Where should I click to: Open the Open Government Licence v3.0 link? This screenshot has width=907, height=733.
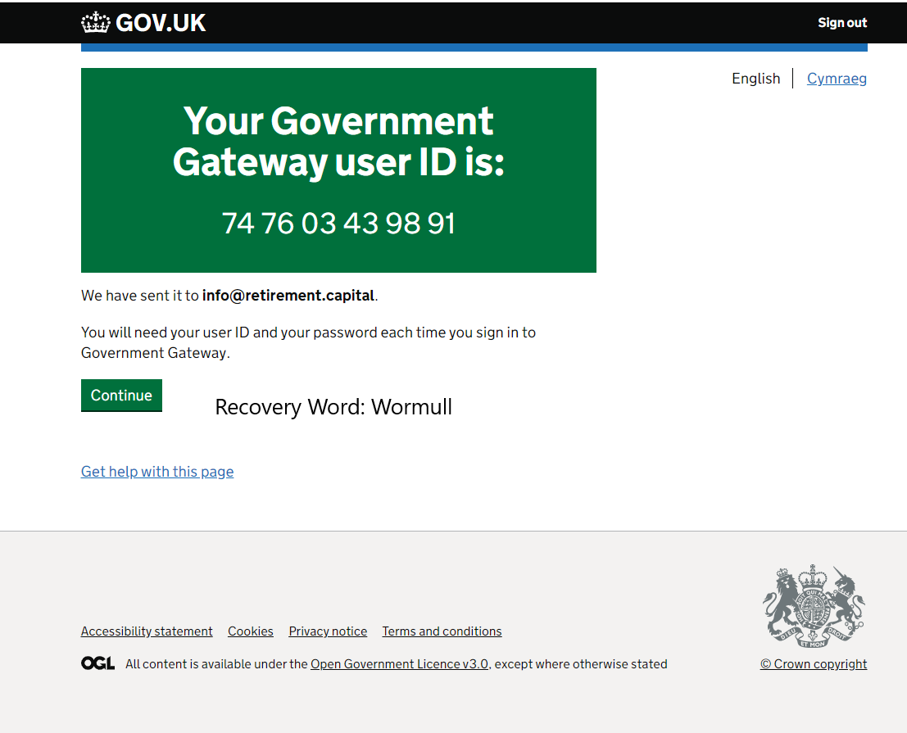coord(400,664)
